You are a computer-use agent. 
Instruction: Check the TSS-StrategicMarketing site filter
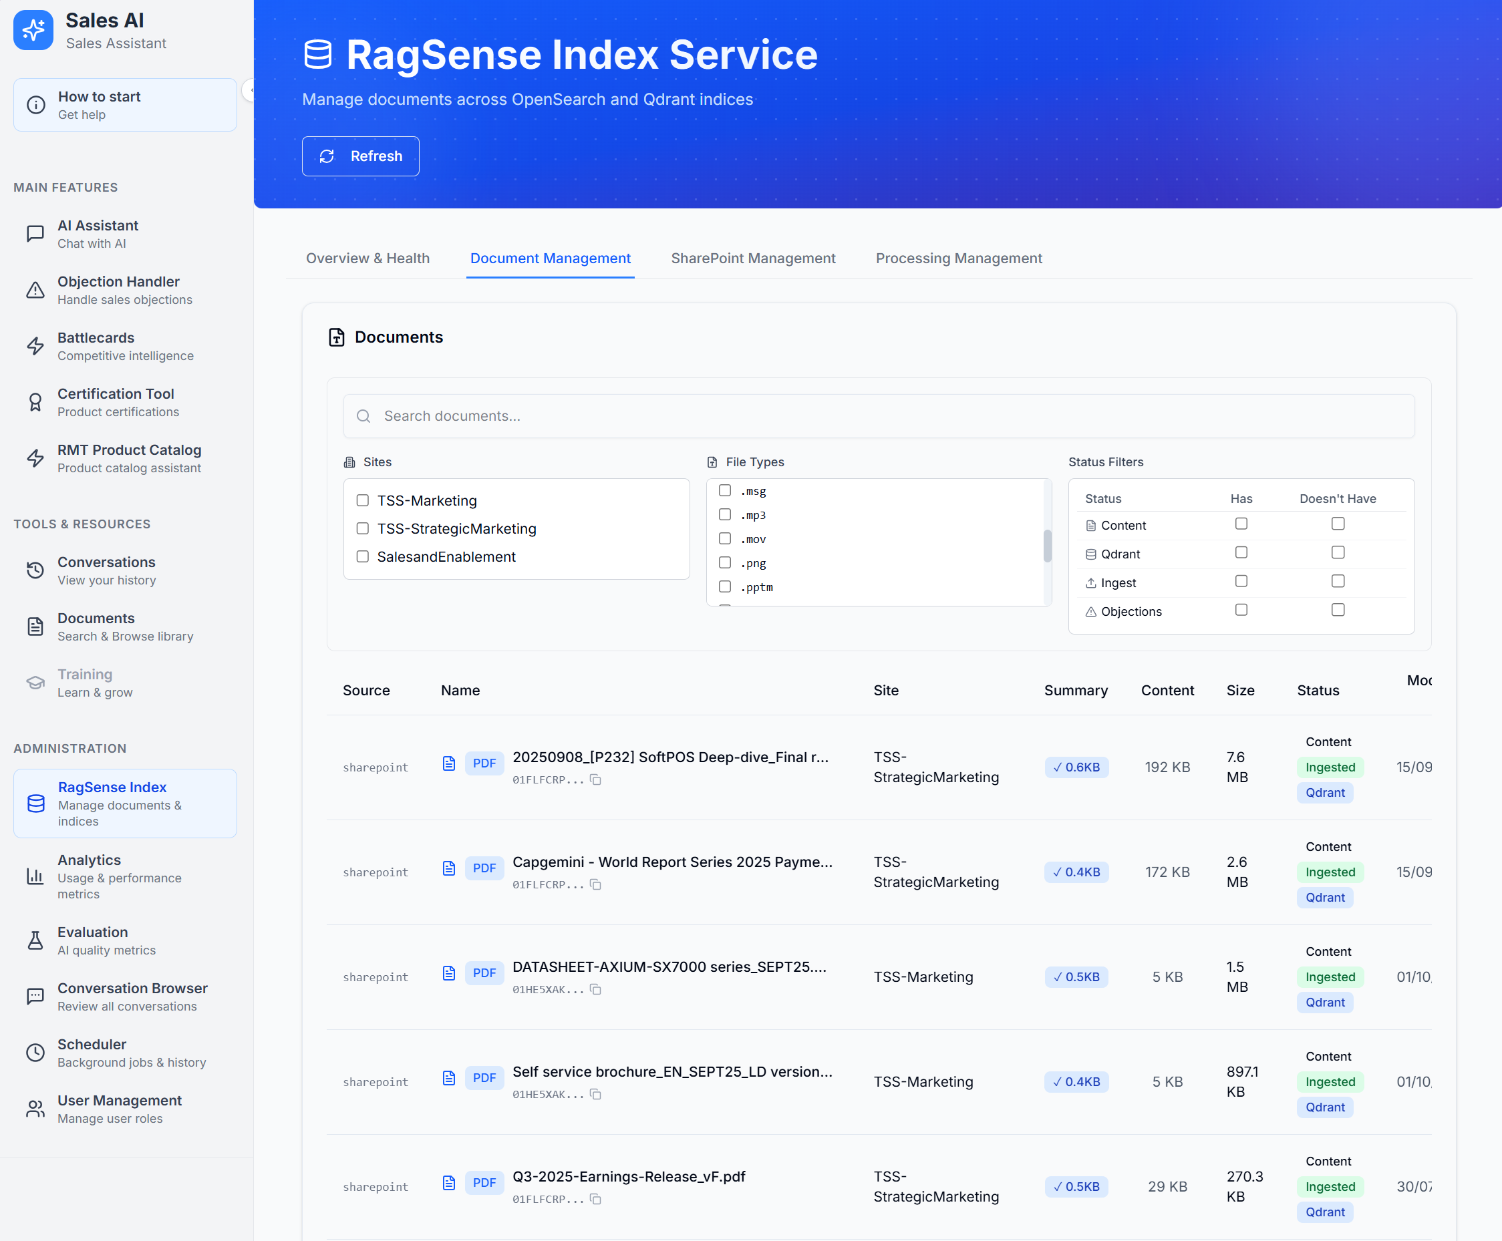click(363, 528)
